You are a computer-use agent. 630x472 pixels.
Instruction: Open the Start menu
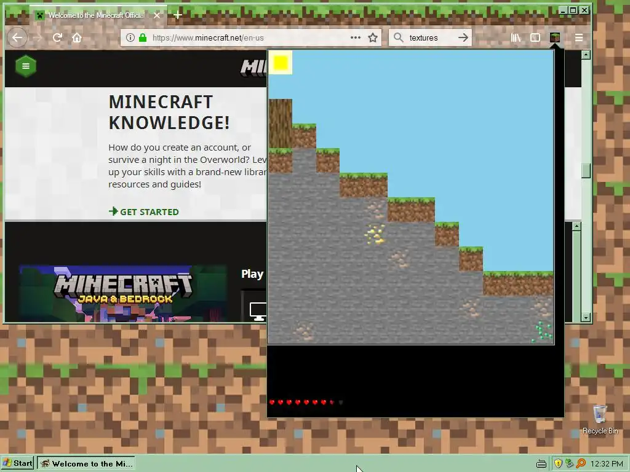point(17,463)
